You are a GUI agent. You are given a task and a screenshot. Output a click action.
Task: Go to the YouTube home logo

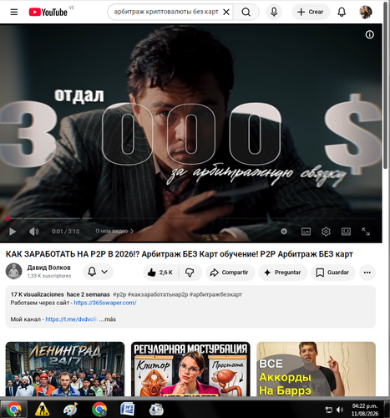[x=48, y=12]
